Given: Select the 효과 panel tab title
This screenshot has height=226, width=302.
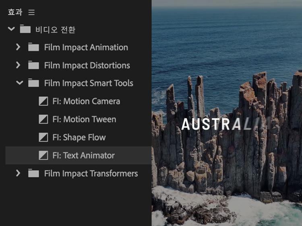Looking at the screenshot, I should pos(15,12).
